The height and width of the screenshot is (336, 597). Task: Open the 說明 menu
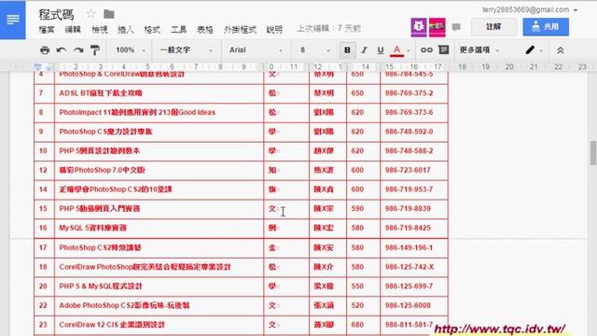pyautogui.click(x=274, y=29)
